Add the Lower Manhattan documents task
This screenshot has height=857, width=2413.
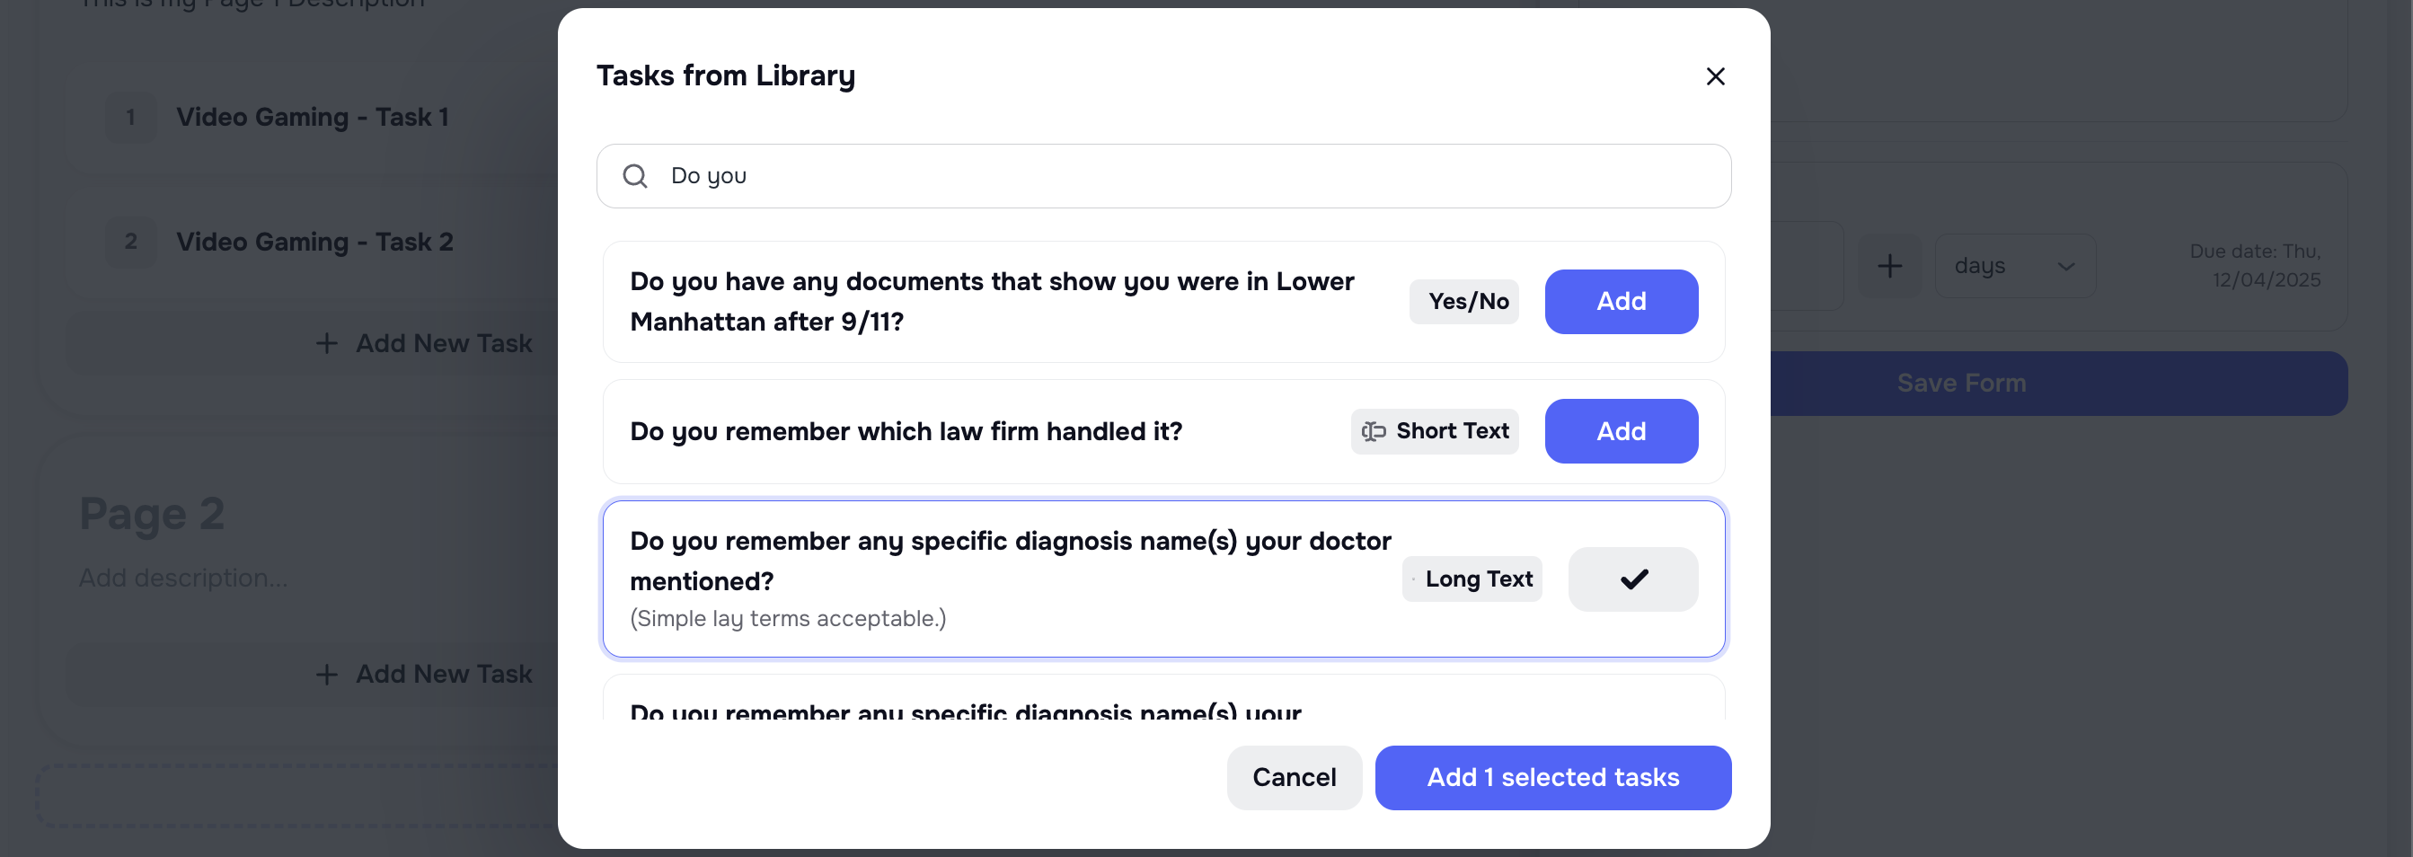(x=1622, y=301)
